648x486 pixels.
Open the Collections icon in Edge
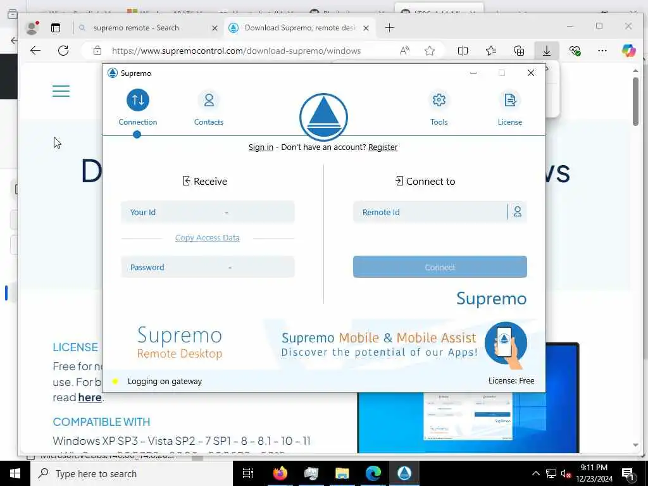tap(519, 51)
